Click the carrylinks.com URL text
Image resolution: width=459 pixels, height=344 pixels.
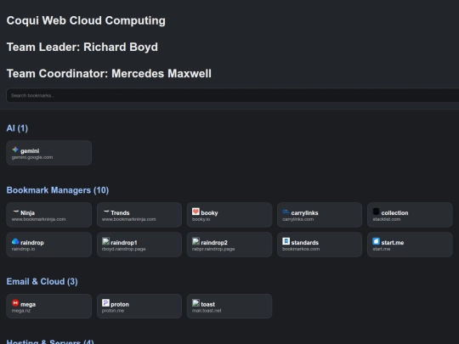298,219
